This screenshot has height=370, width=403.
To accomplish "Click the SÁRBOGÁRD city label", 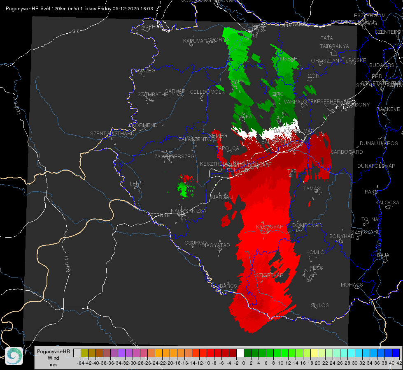I will tap(347, 152).
